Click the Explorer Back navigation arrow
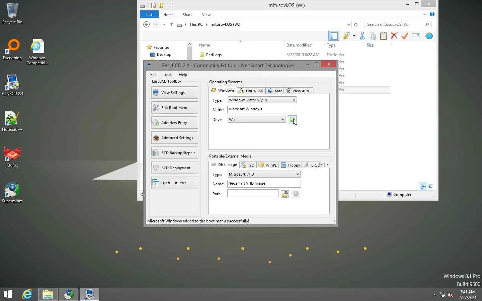Image resolution: width=482 pixels, height=301 pixels. [x=146, y=24]
